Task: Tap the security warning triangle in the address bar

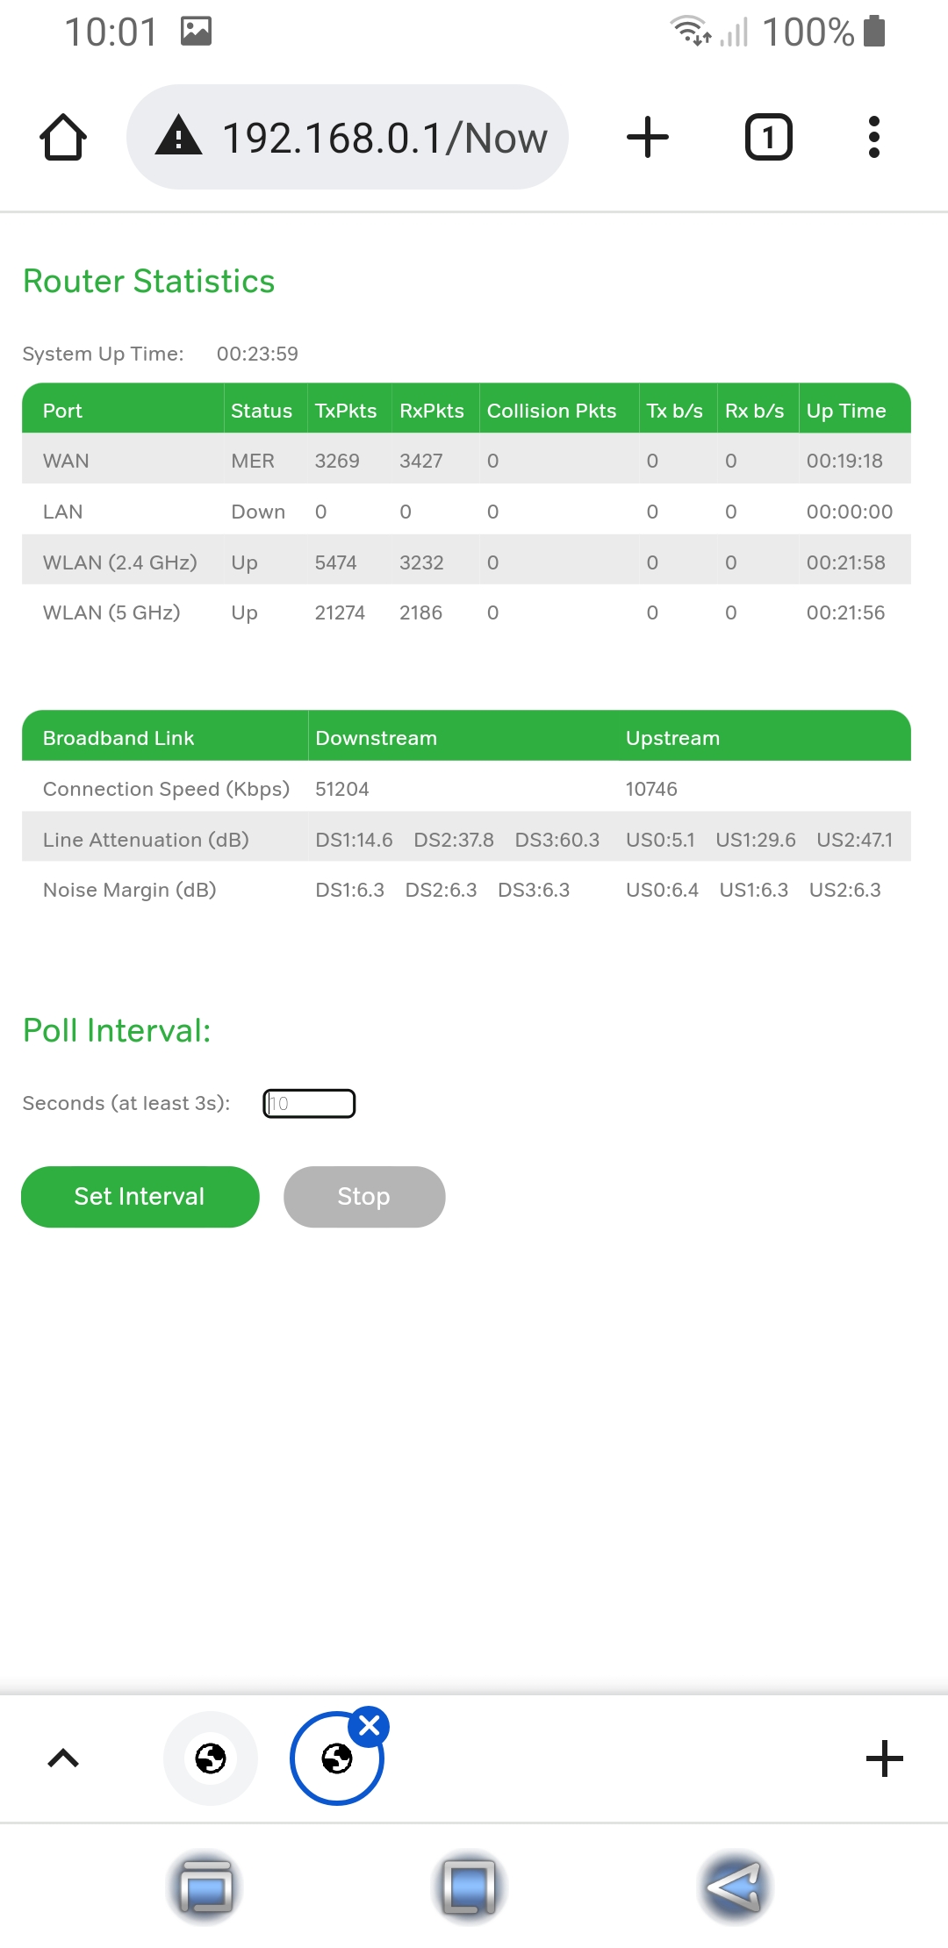Action: (x=178, y=137)
